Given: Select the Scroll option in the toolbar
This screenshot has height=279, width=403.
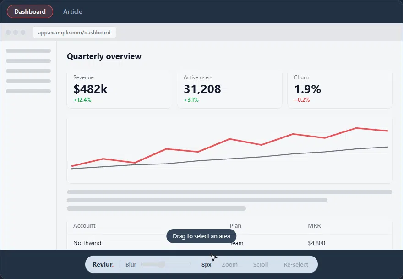Looking at the screenshot, I should (261, 265).
